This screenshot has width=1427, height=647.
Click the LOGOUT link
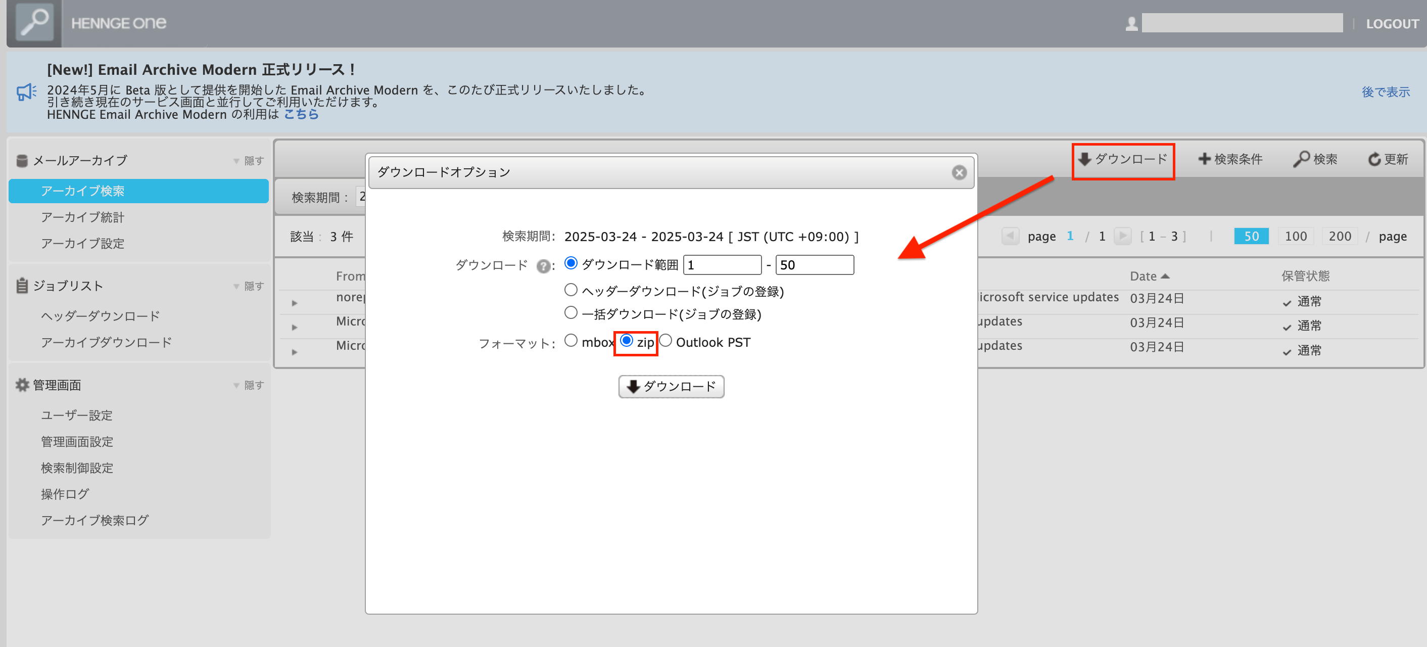click(x=1392, y=24)
